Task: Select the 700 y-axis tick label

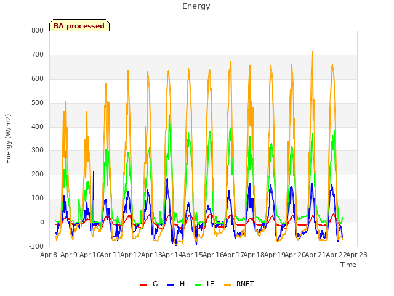Action: [38, 55]
